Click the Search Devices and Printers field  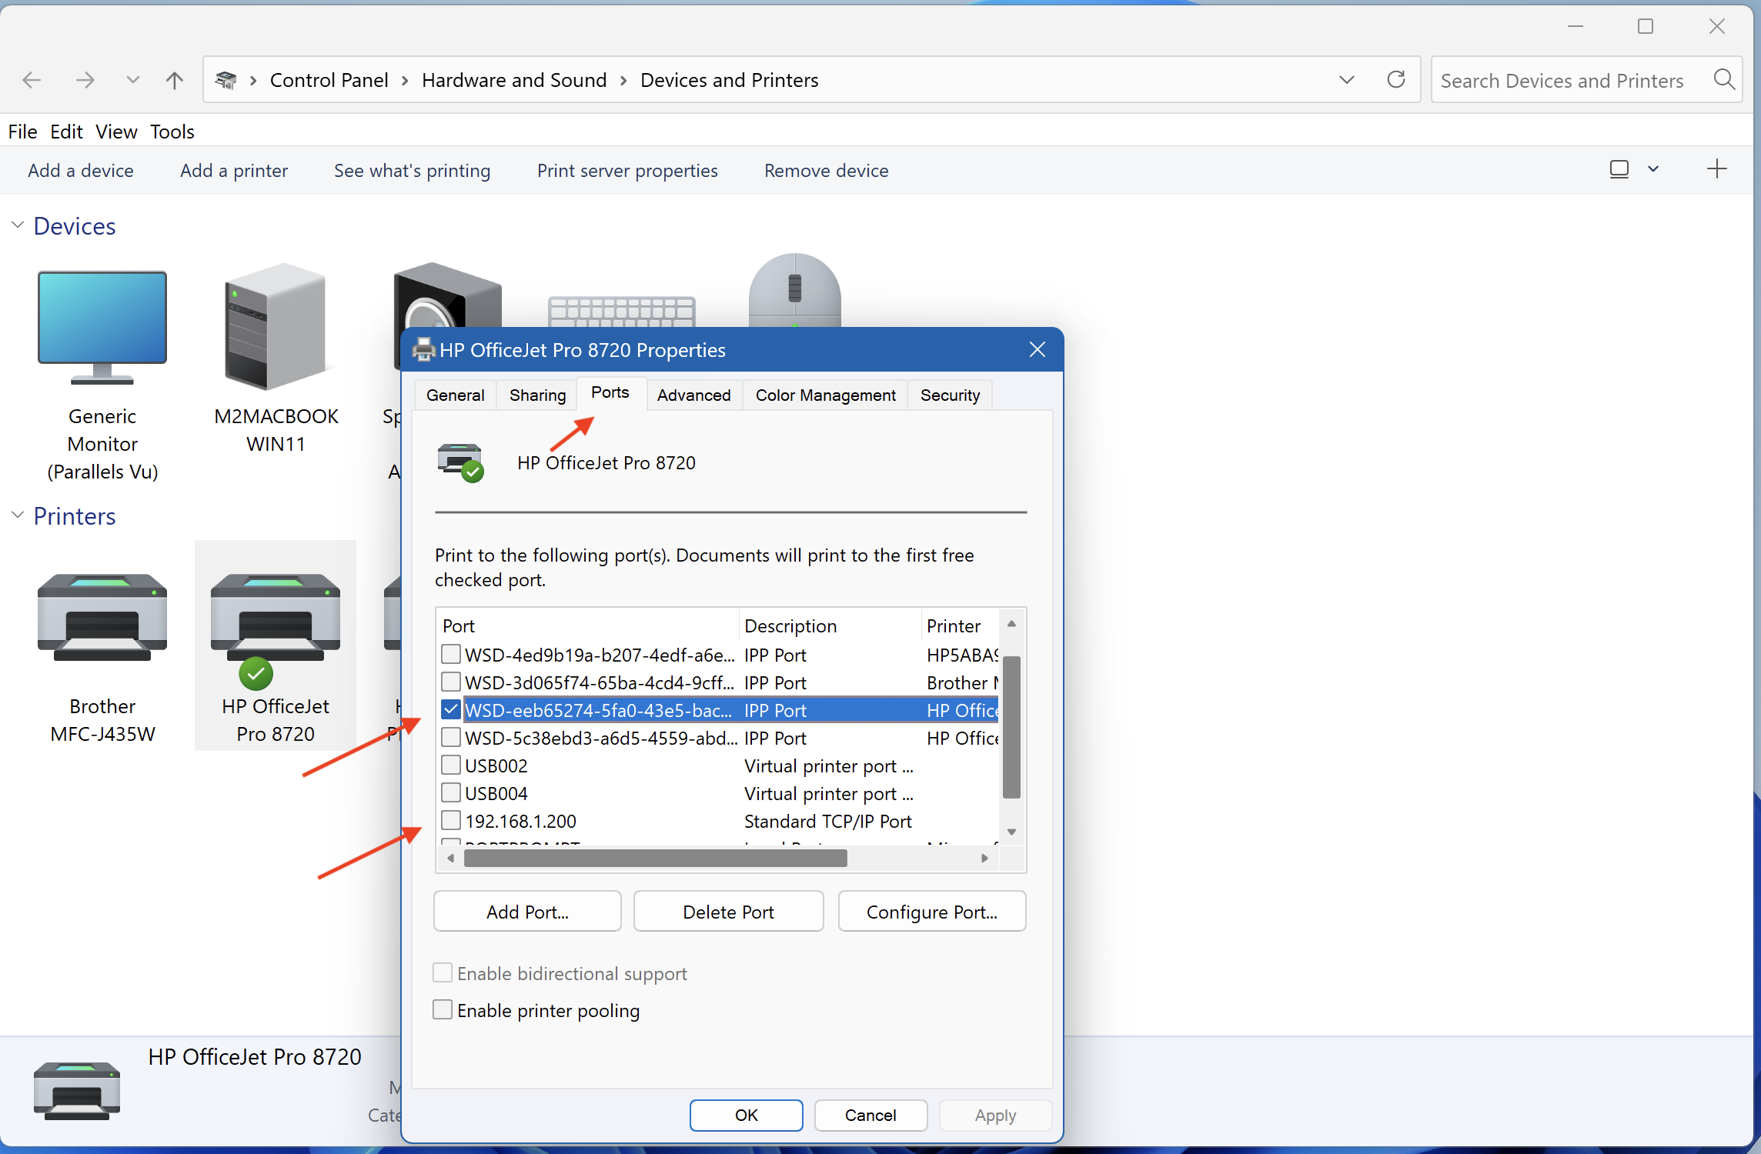[1562, 80]
